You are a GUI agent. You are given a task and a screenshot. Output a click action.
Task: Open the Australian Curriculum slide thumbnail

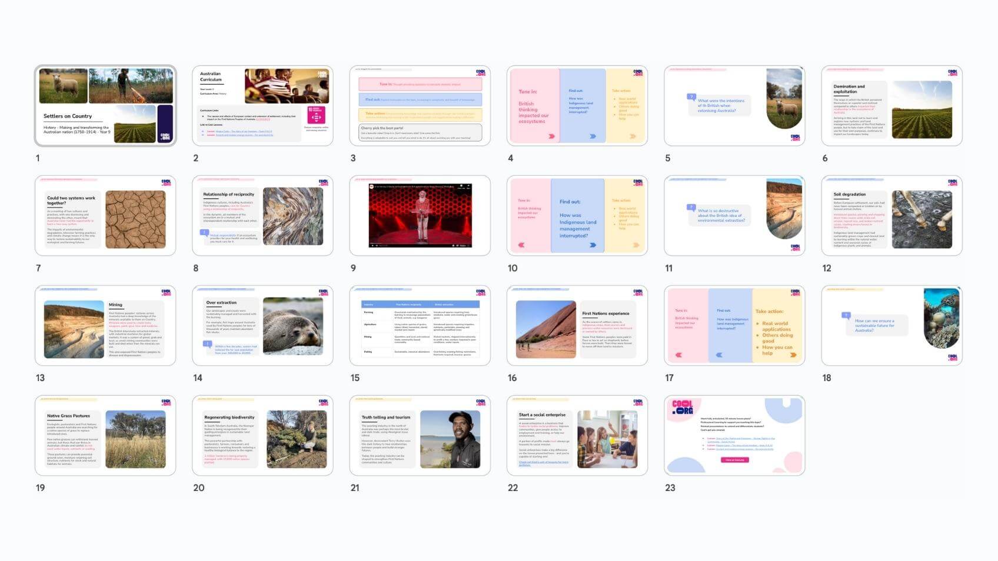pyautogui.click(x=262, y=106)
